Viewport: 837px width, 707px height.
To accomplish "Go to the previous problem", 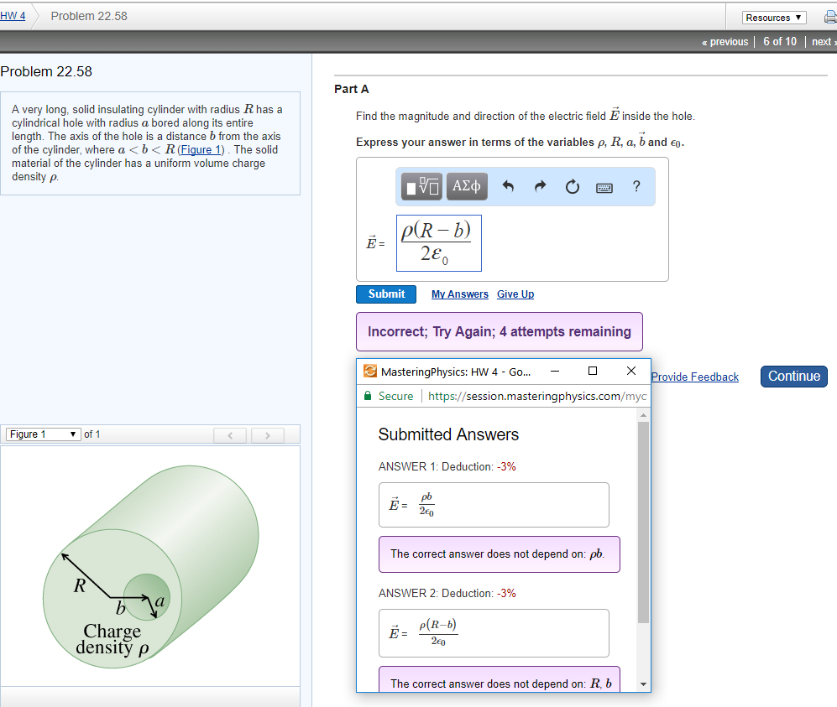I will [725, 42].
